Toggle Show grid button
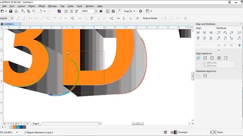The image size is (243, 136). (x=113, y=11)
